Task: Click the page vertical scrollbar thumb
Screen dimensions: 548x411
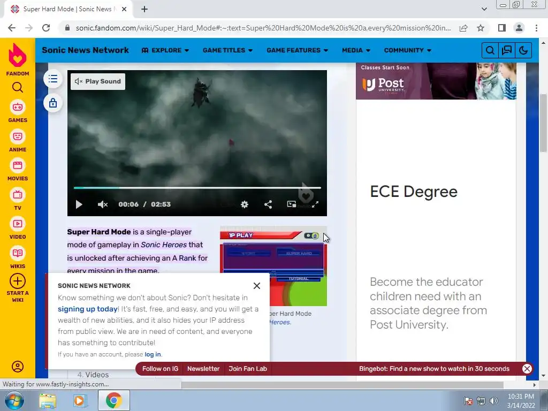Action: 543,123
